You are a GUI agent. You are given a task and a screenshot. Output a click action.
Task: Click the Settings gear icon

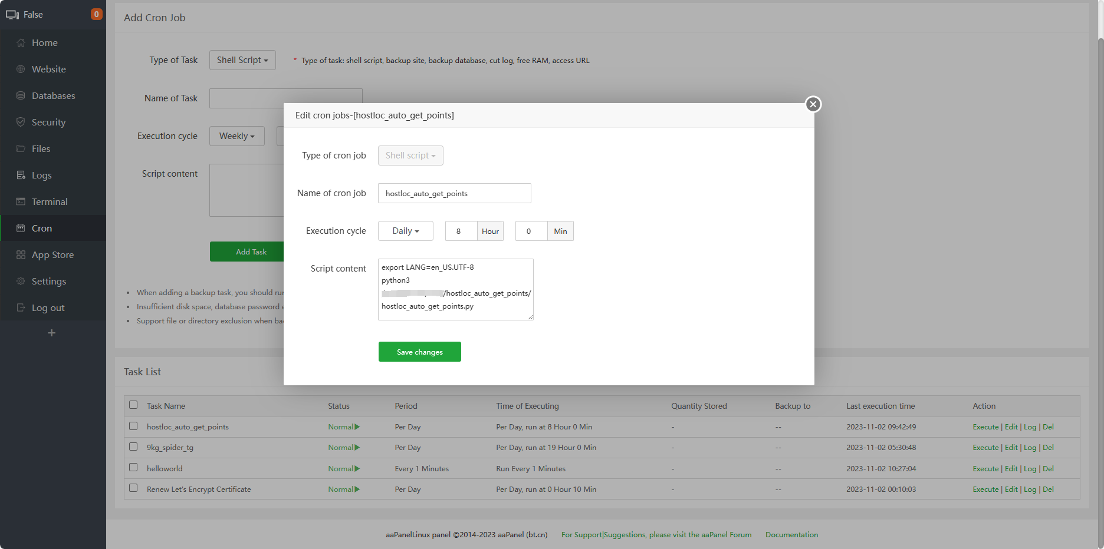tap(21, 282)
